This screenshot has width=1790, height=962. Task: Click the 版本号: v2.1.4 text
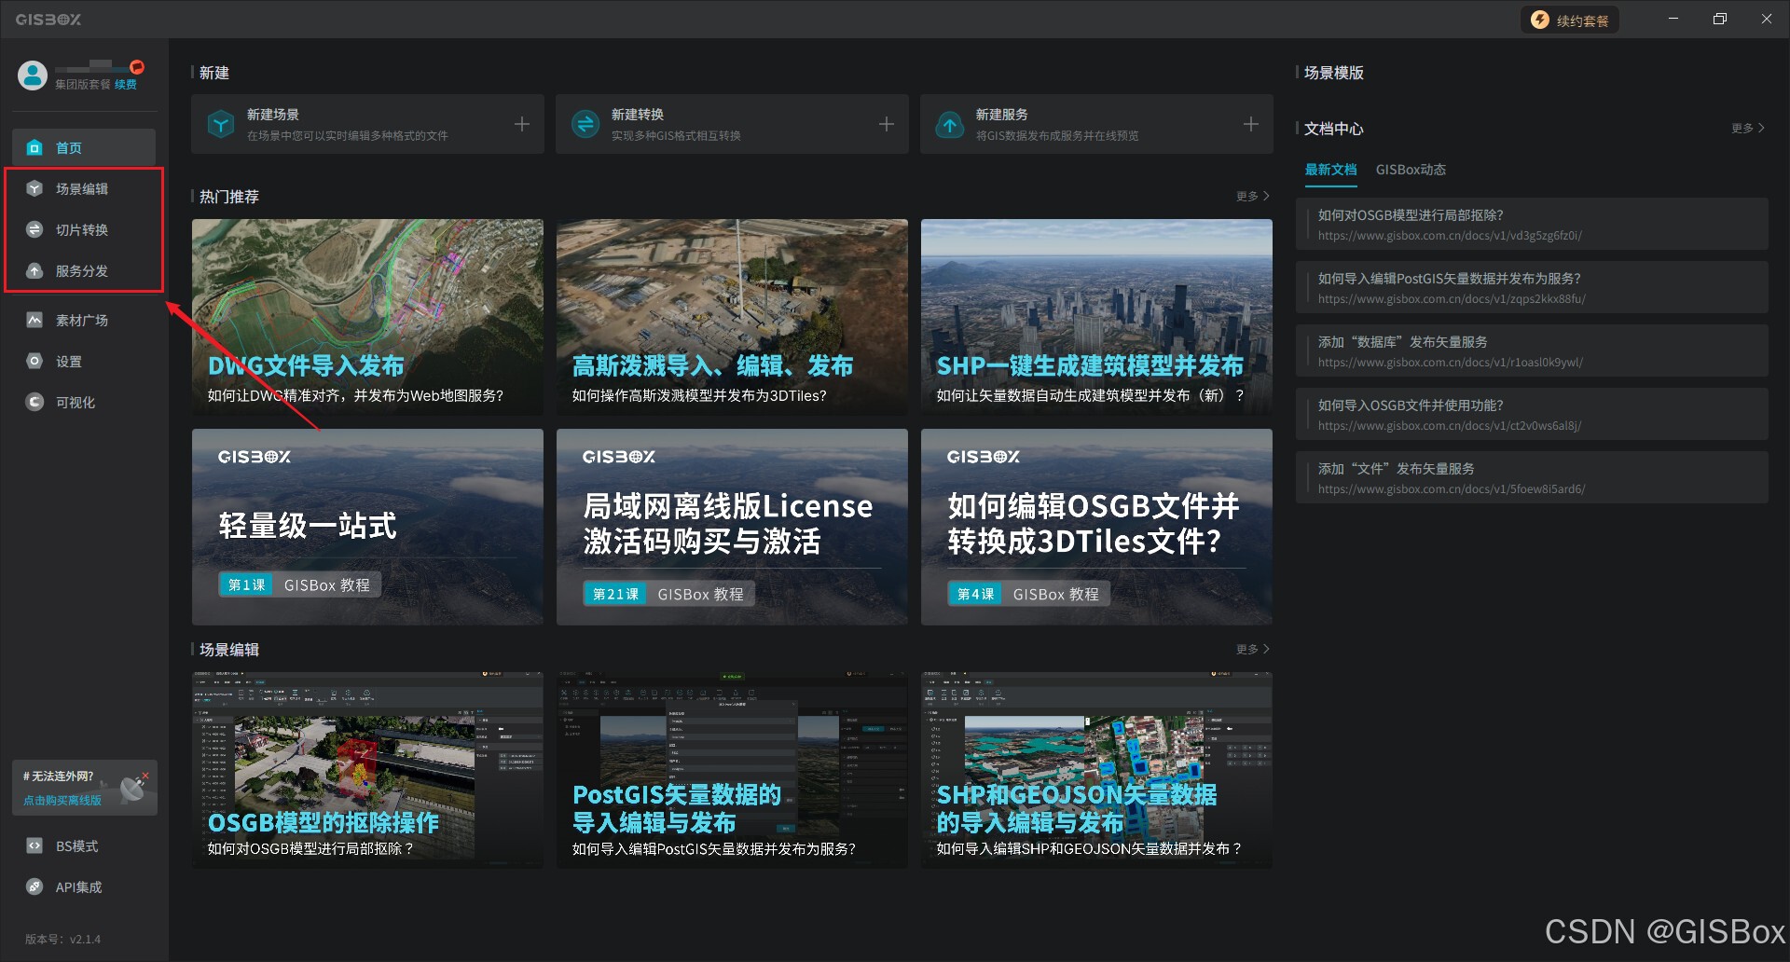coord(62,939)
